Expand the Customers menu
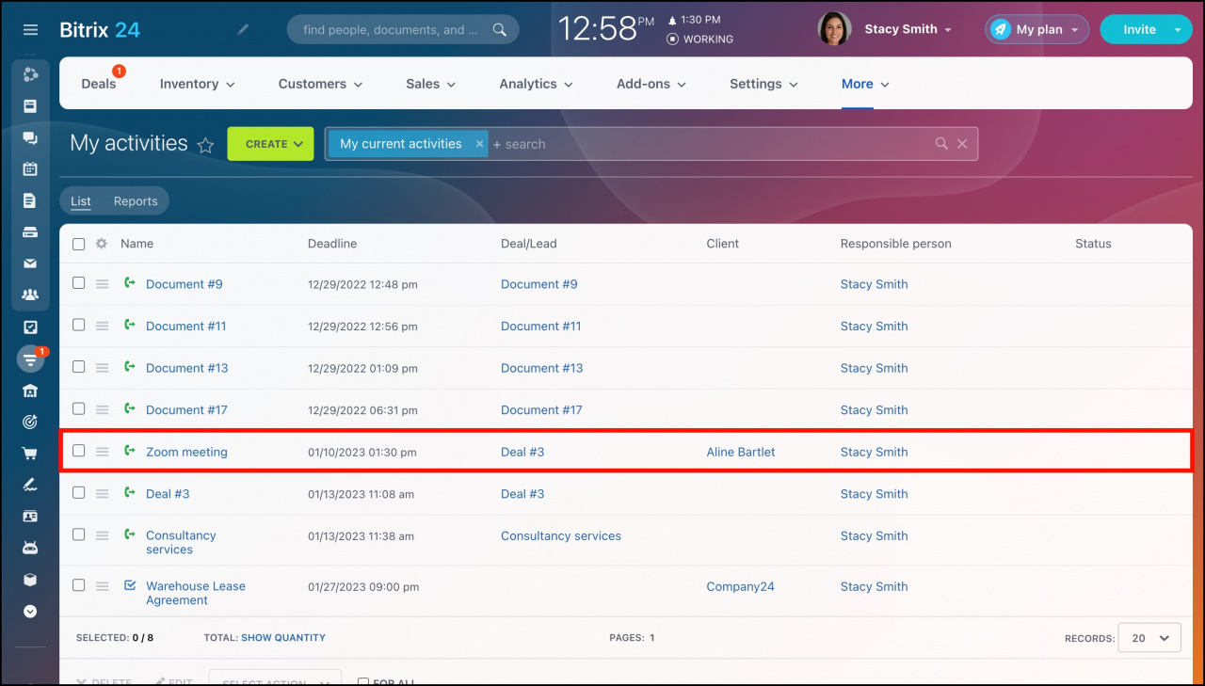1205x686 pixels. click(320, 84)
